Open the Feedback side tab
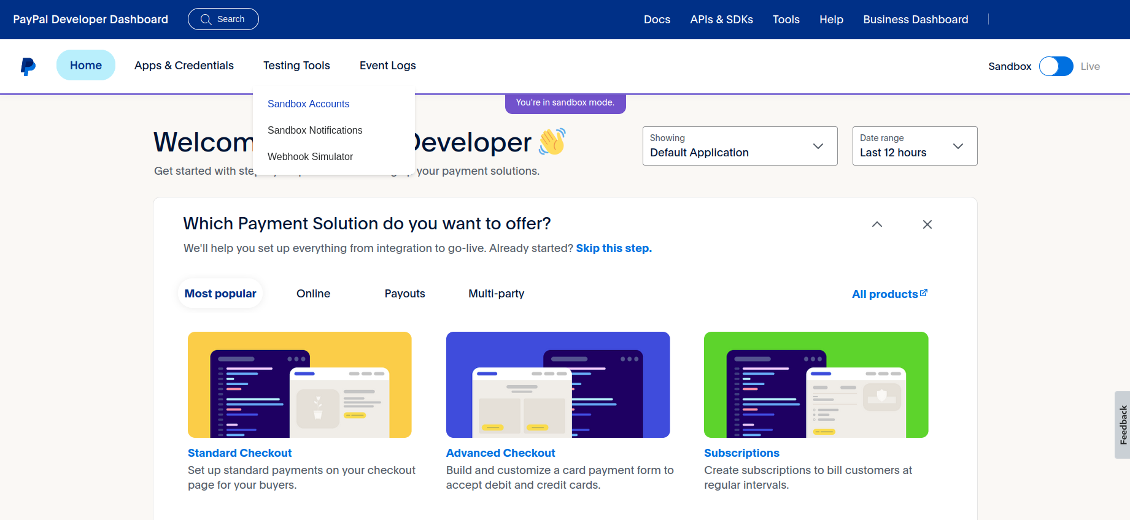The image size is (1130, 520). 1123,425
